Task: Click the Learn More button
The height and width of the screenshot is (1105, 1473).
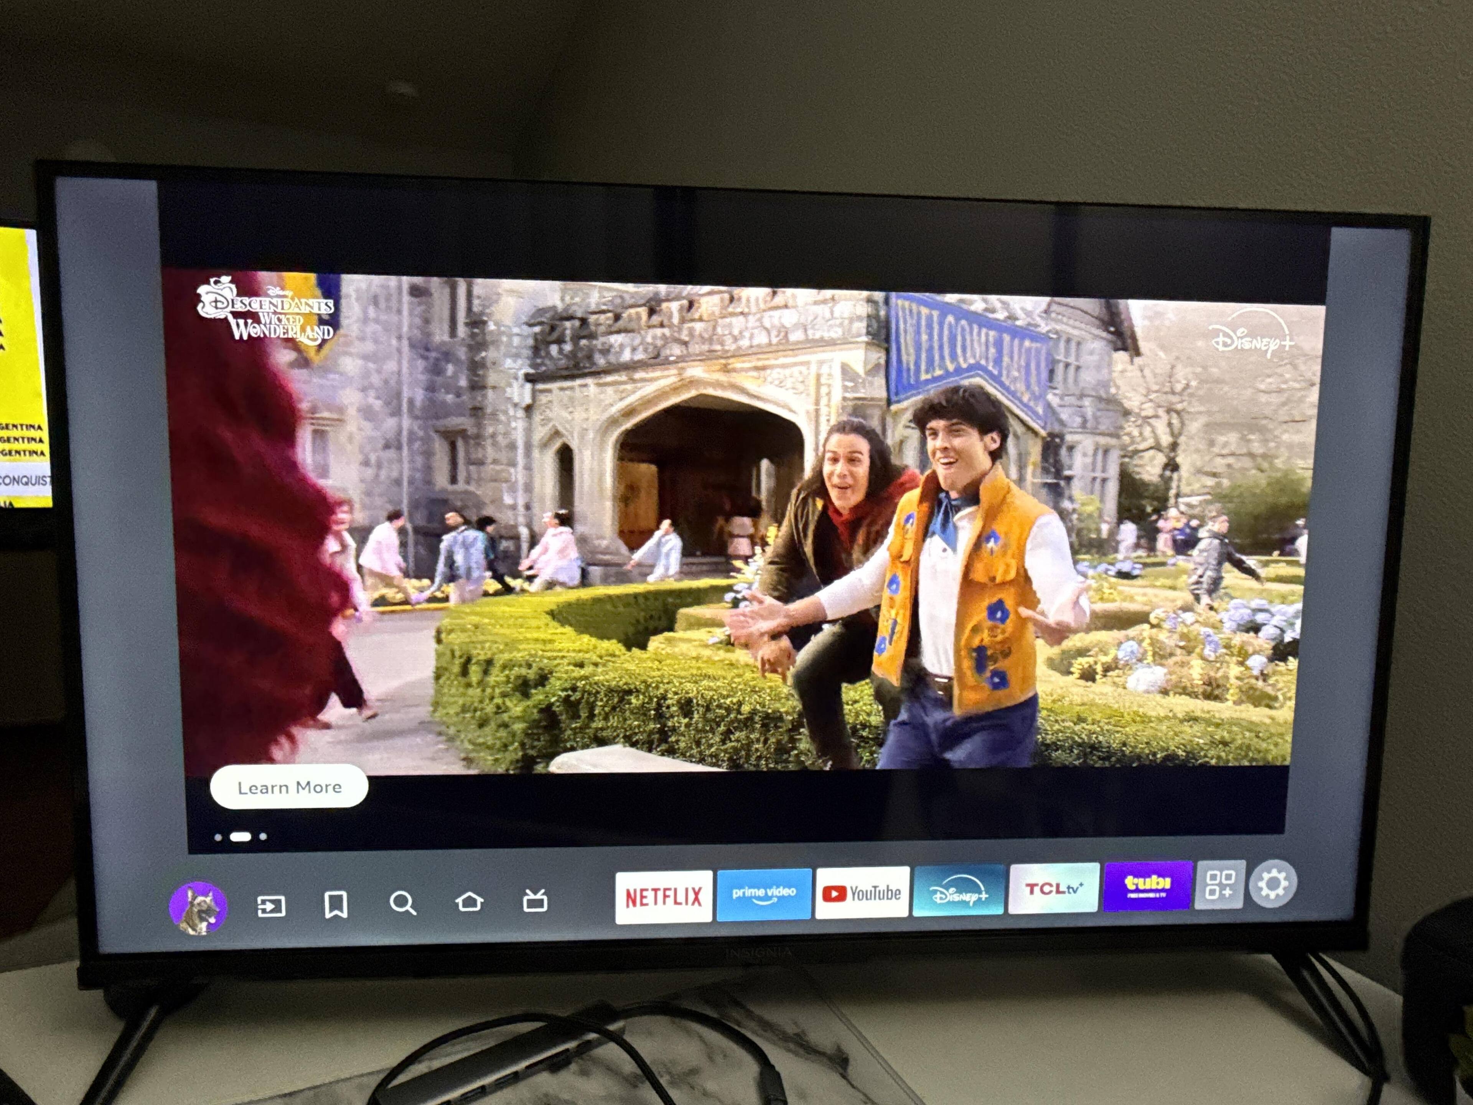Action: pos(289,787)
